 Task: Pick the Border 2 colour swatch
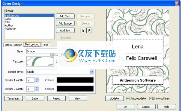pos(75,89)
